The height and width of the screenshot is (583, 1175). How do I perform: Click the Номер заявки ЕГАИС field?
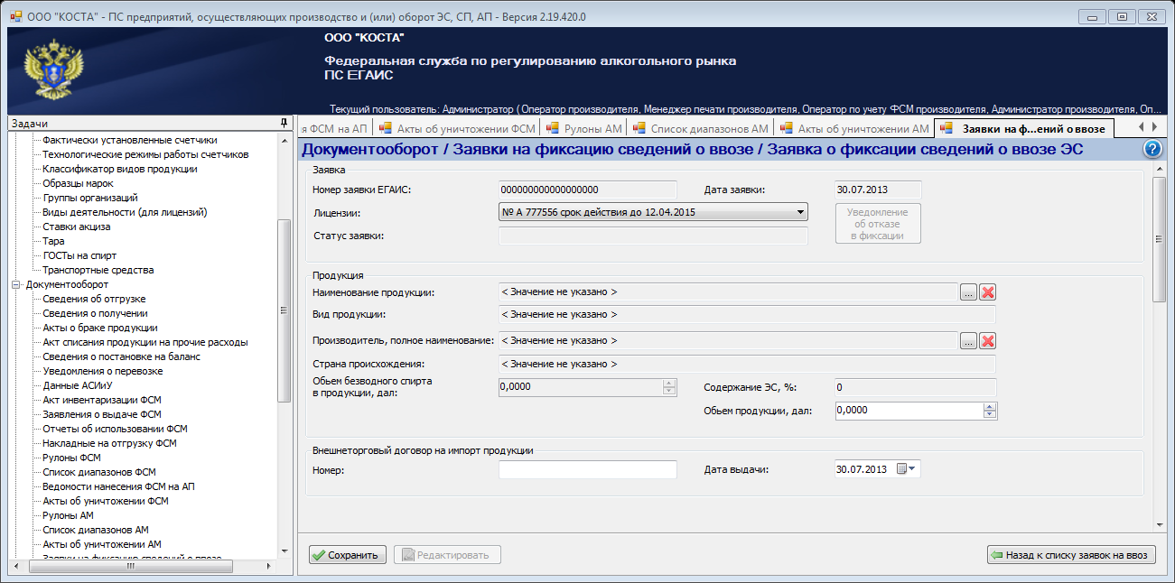pos(588,190)
